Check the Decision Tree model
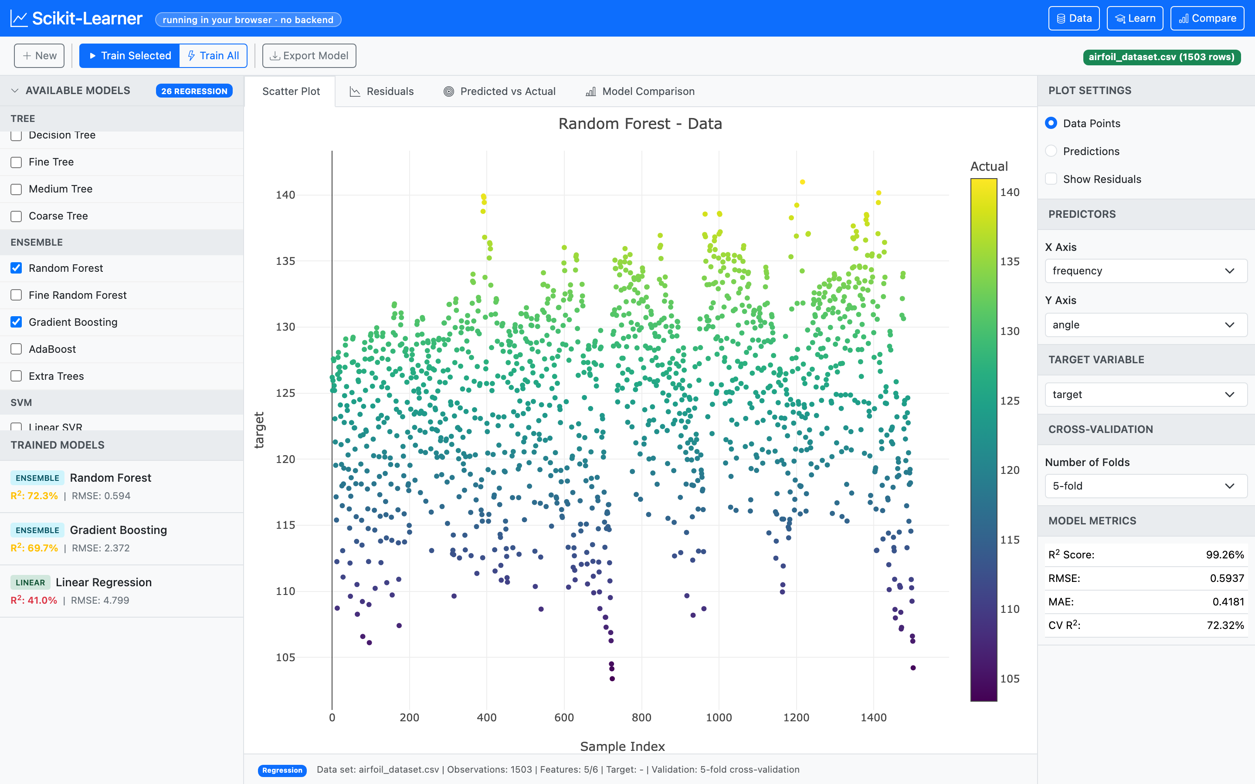This screenshot has width=1255, height=784. (x=16, y=135)
